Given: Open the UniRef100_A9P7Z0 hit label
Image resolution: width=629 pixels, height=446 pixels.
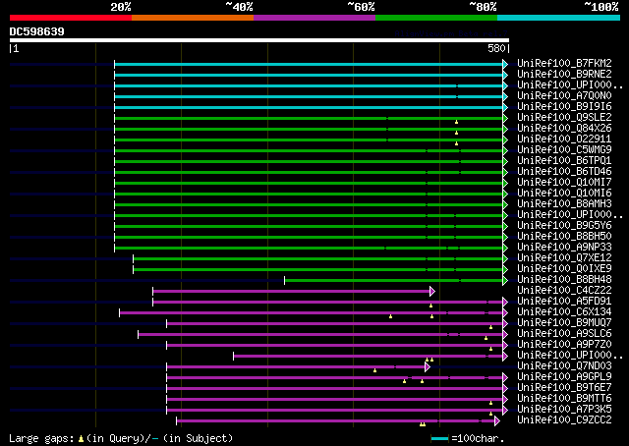Looking at the screenshot, I should (x=564, y=345).
